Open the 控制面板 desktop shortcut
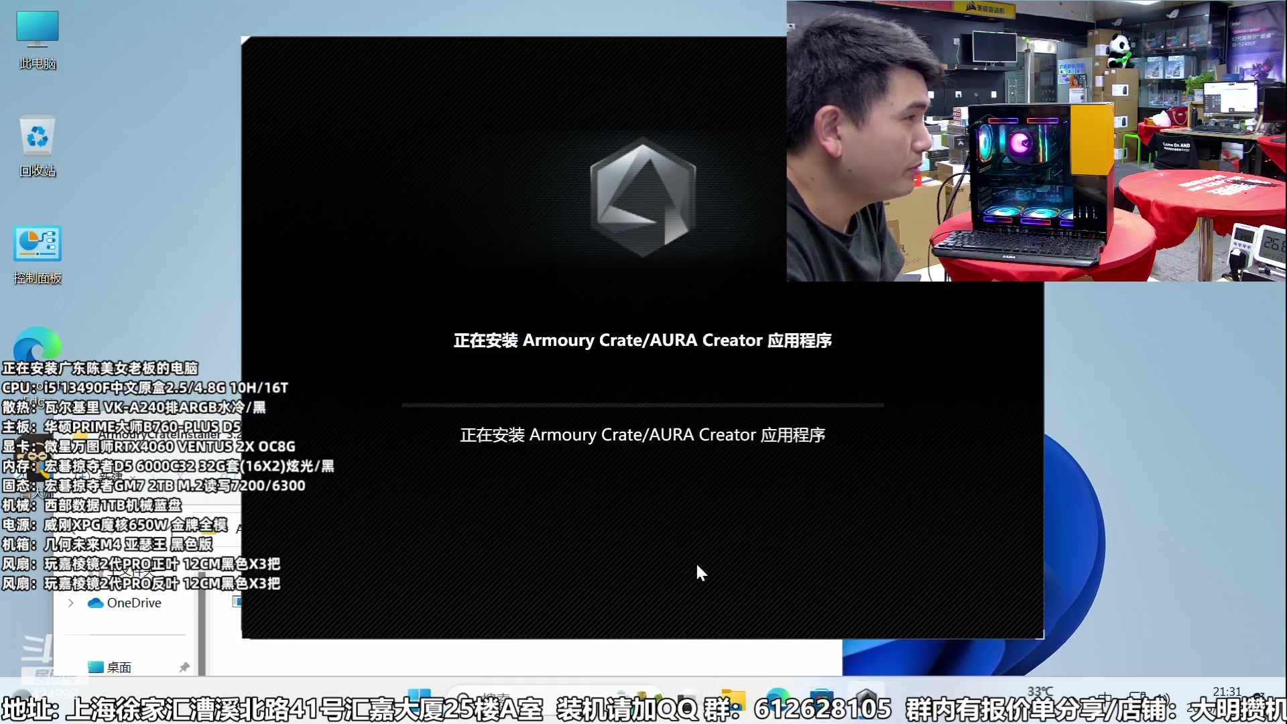Viewport: 1287px width, 724px height. (38, 245)
